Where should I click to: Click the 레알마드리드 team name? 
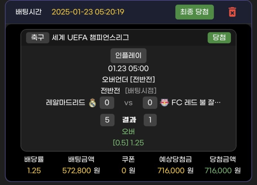(x=66, y=102)
